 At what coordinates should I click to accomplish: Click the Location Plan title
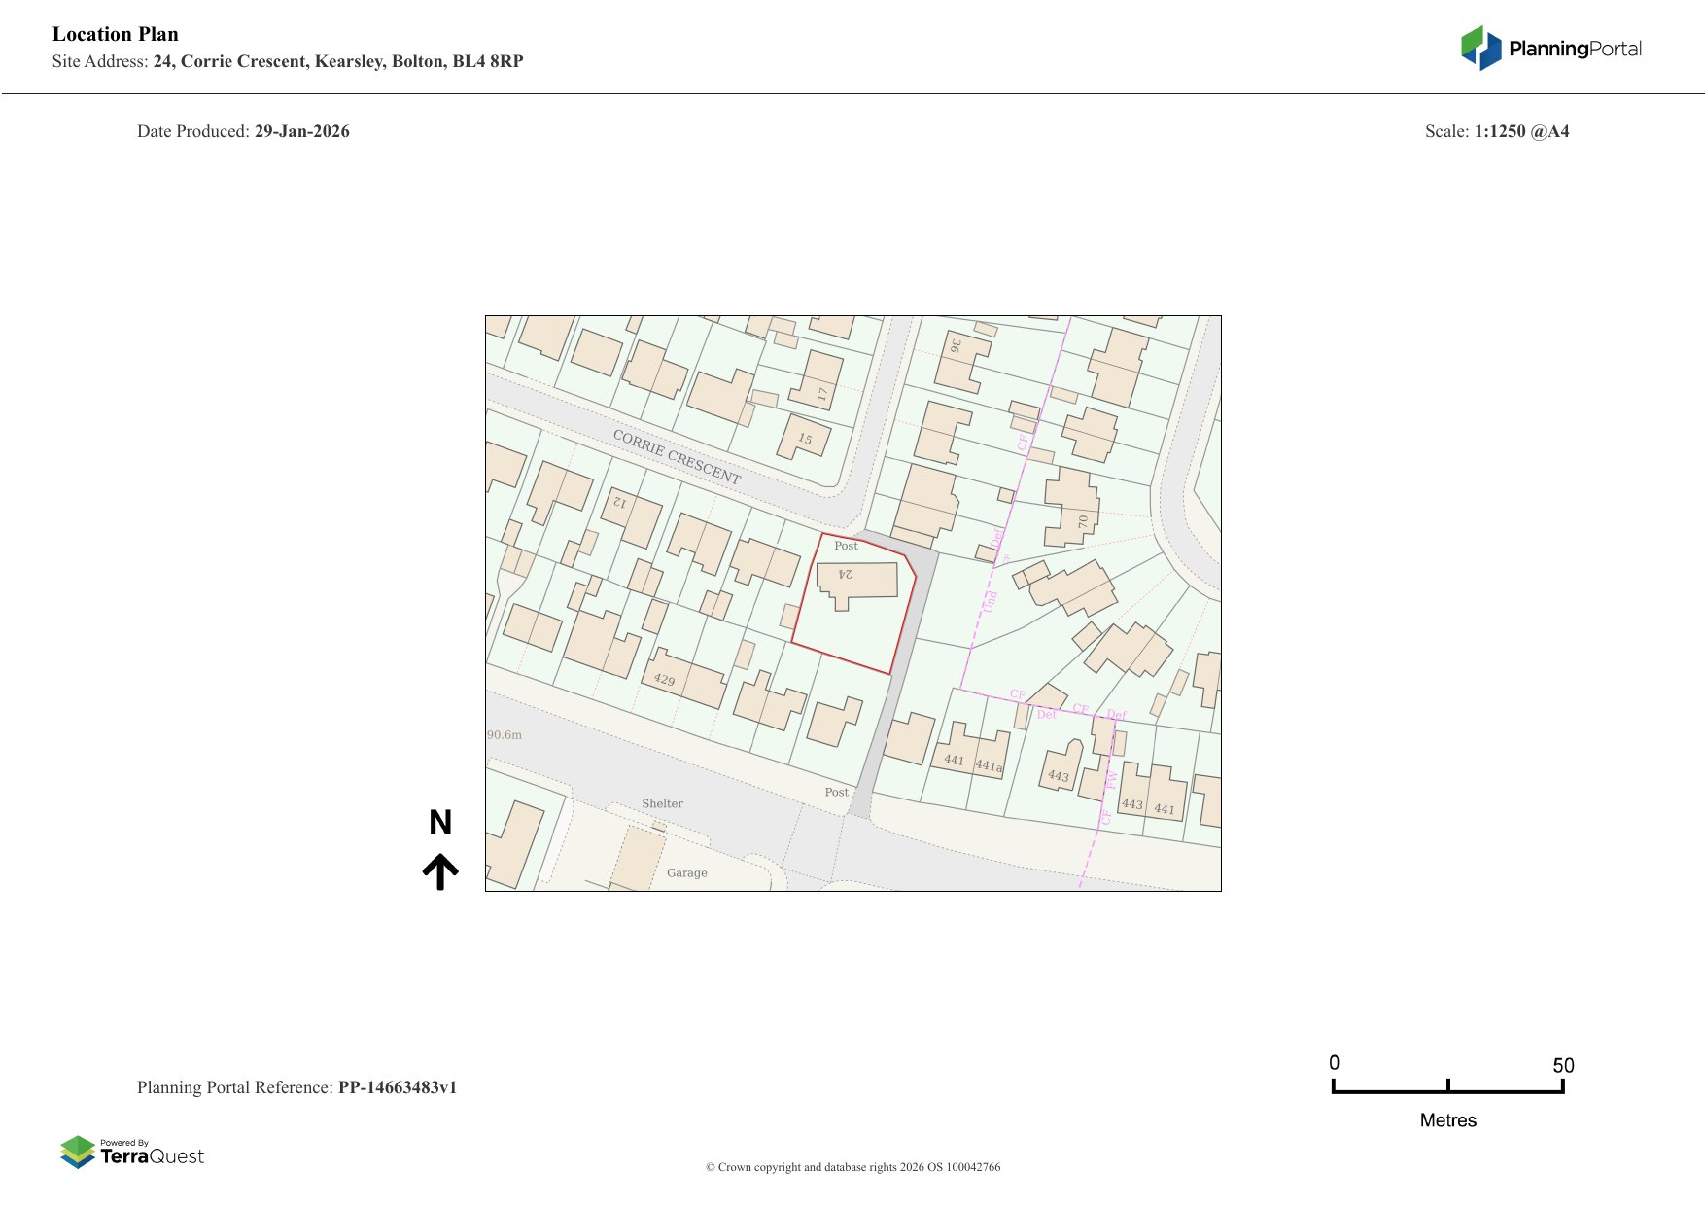116,34
